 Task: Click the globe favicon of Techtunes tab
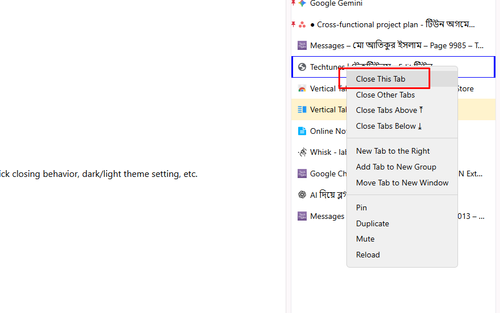pos(302,67)
